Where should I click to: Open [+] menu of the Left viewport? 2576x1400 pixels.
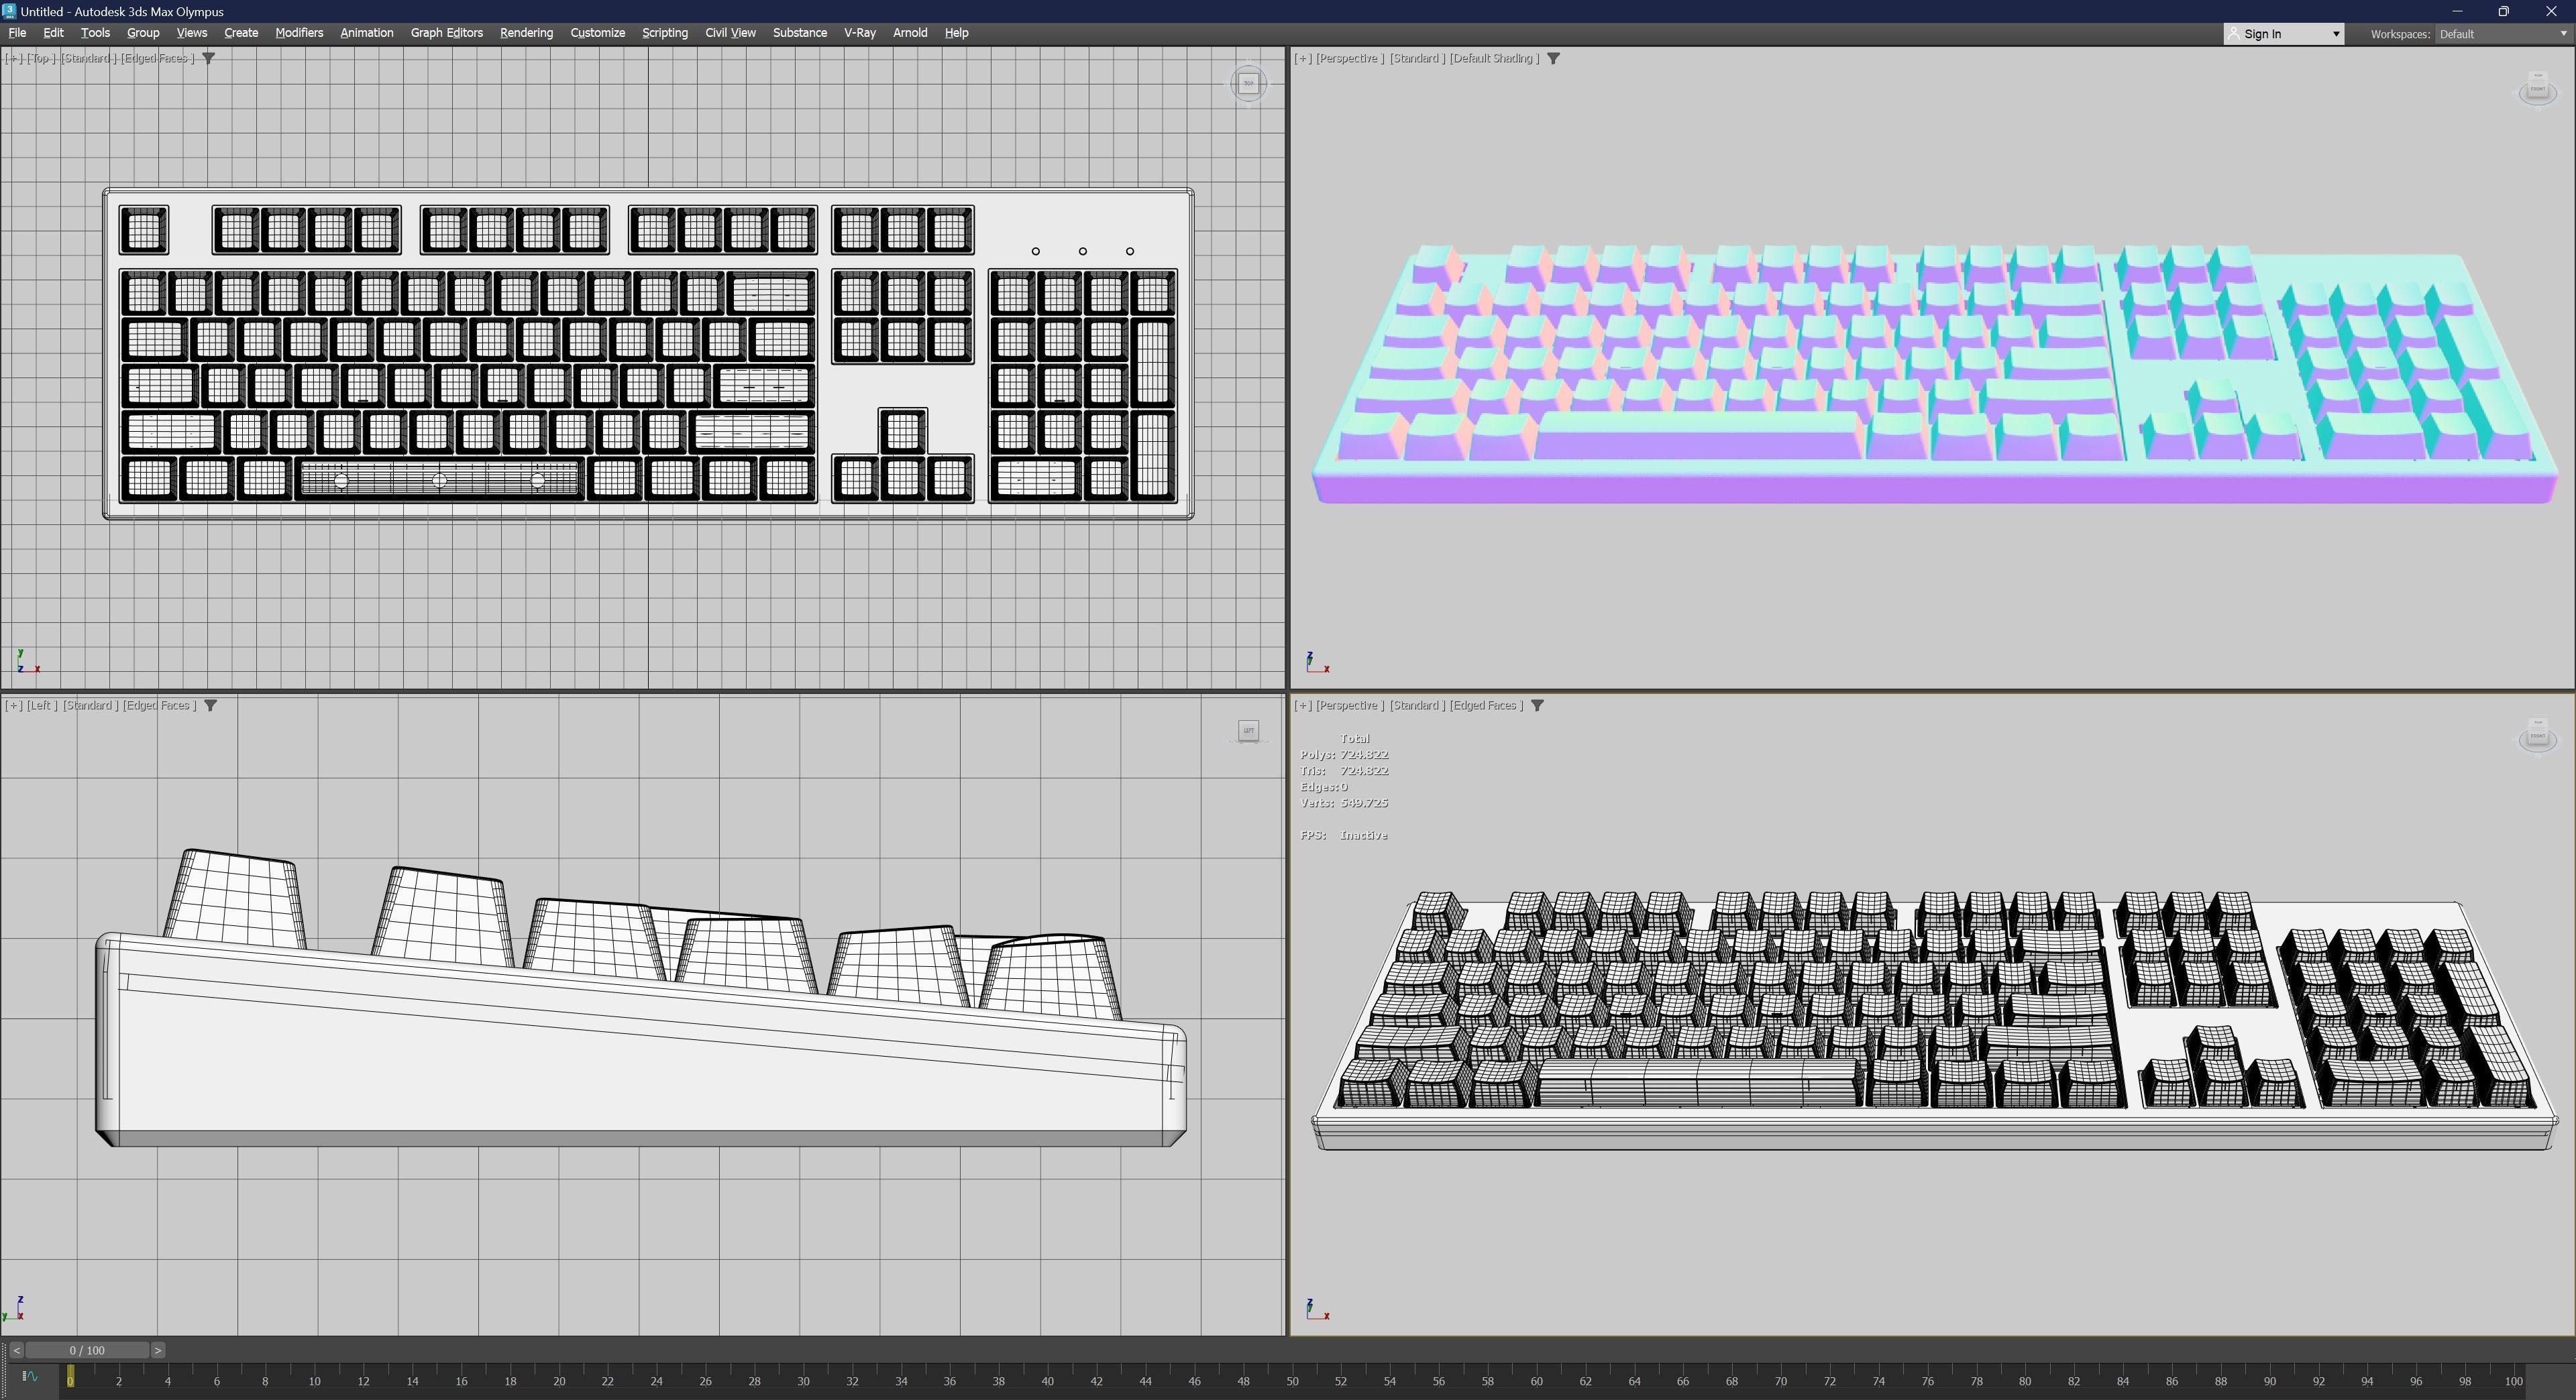[14, 705]
